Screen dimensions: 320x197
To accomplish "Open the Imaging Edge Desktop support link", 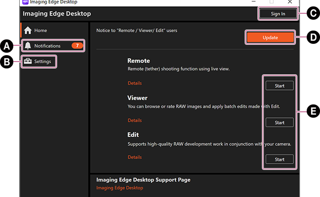I will click(120, 188).
